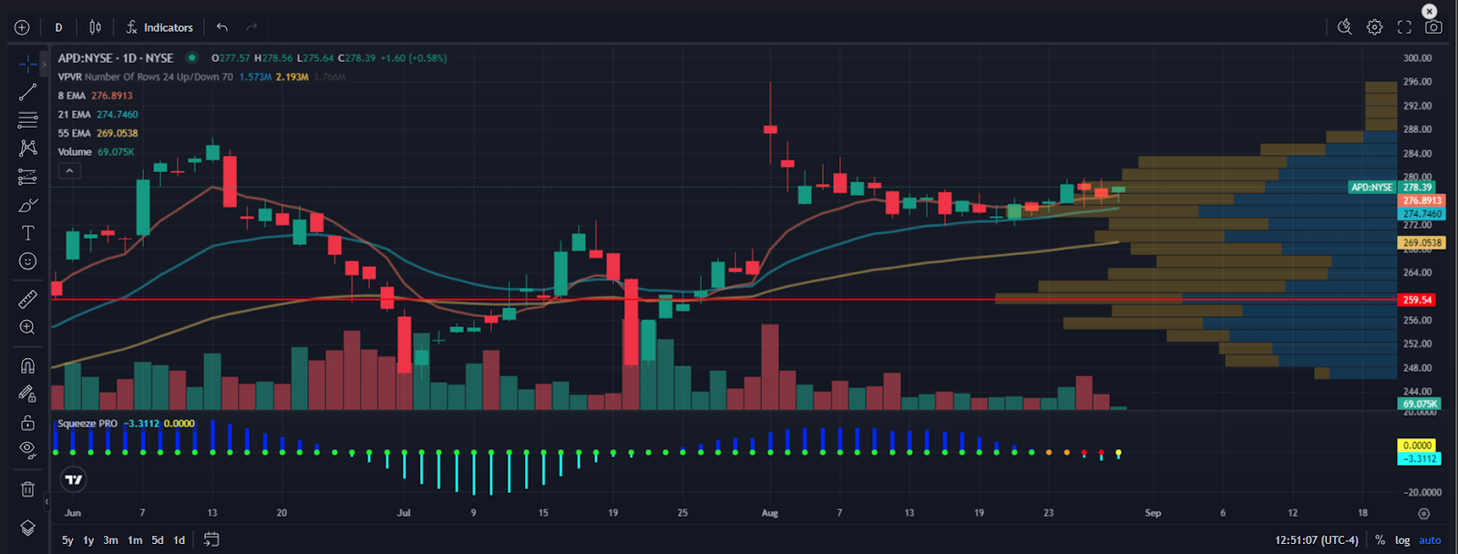Viewport: 1458px width, 554px height.
Task: Open the go to date calendar icon
Action: tap(211, 539)
